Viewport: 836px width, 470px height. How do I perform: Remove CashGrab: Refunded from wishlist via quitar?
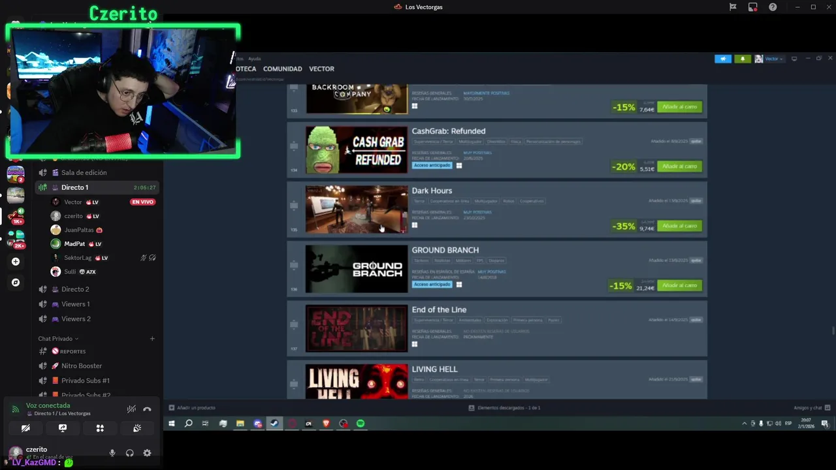click(x=696, y=141)
